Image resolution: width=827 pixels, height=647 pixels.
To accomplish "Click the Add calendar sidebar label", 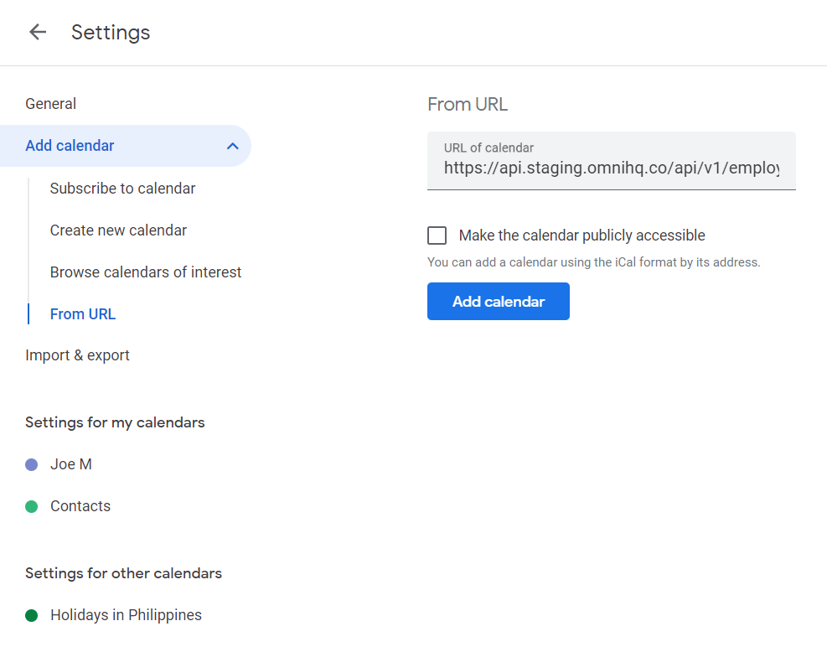I will (x=70, y=146).
